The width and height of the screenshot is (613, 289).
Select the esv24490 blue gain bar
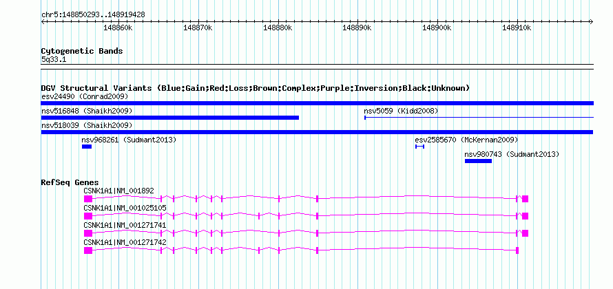click(317, 103)
